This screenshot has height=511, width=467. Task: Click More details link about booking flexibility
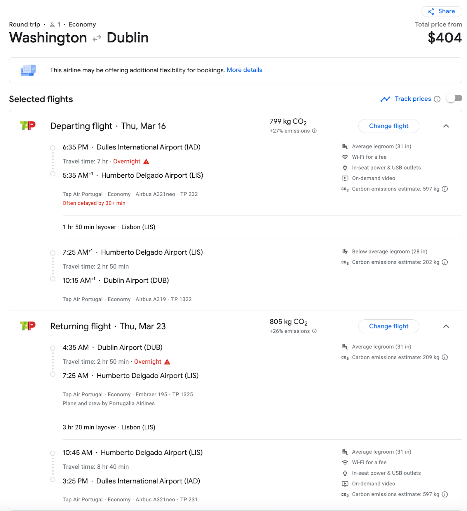244,70
